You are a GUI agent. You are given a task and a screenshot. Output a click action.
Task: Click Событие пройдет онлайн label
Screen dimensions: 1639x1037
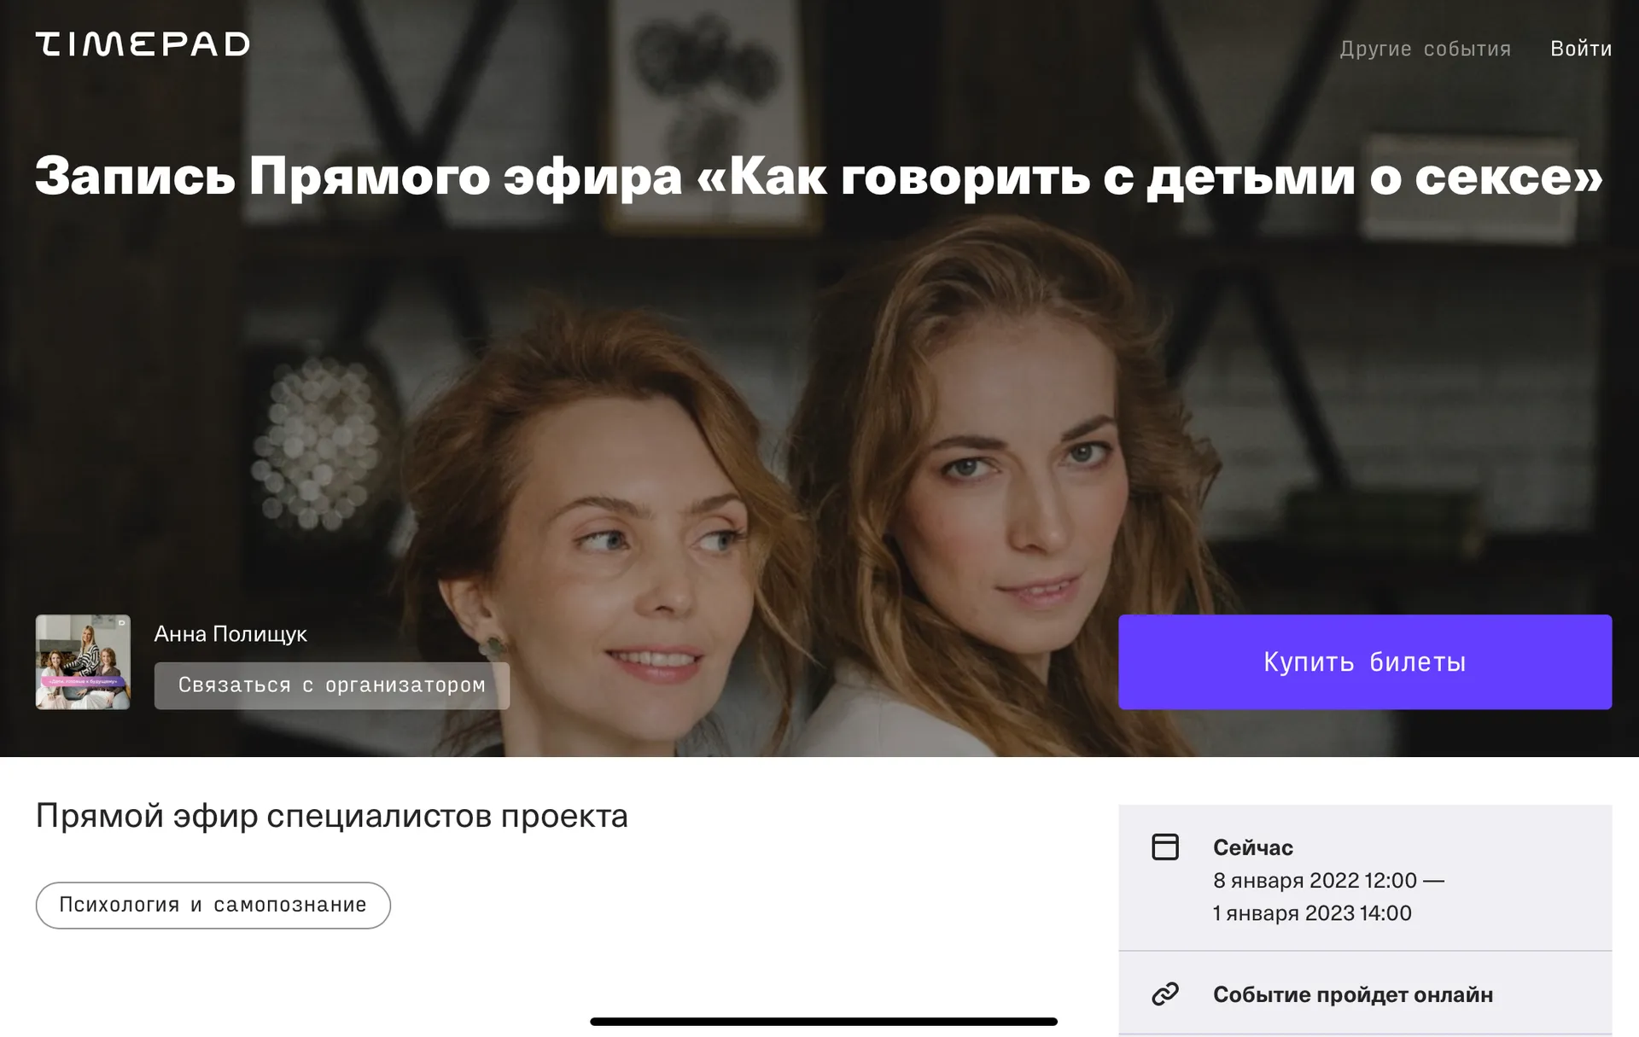[1352, 994]
